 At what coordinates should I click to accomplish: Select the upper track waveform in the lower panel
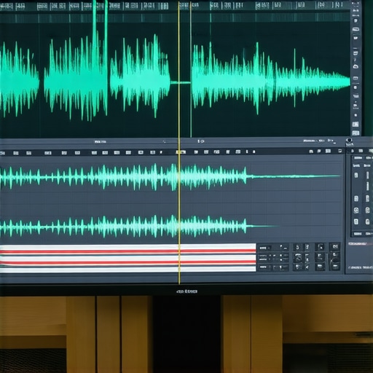pyautogui.click(x=170, y=177)
